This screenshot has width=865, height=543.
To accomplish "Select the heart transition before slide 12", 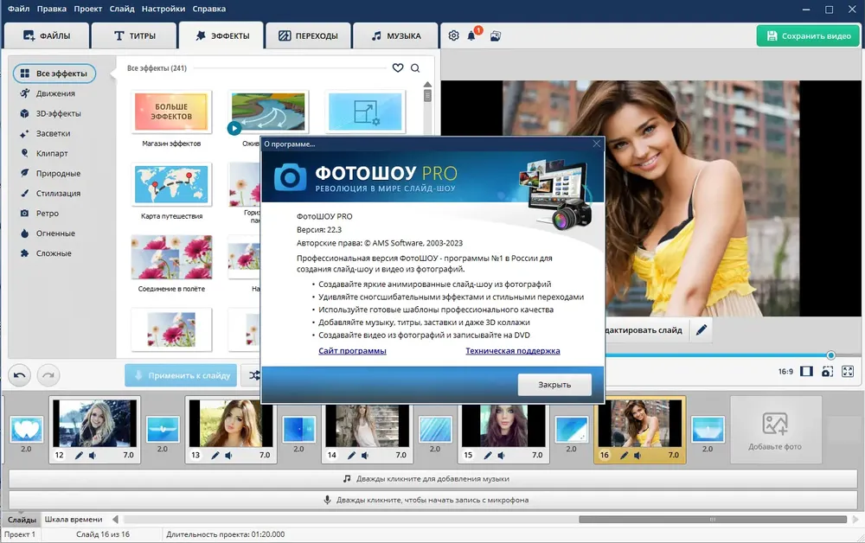I will click(27, 430).
